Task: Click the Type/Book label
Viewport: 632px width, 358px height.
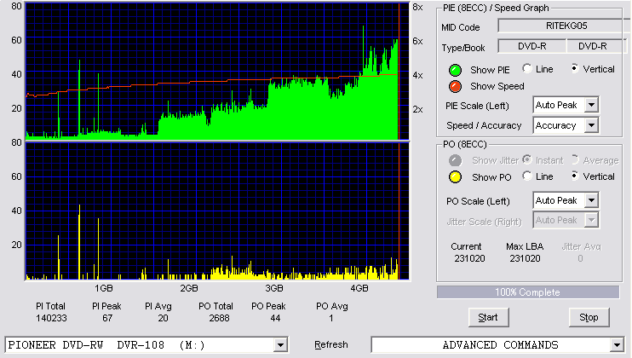Action: coord(463,48)
